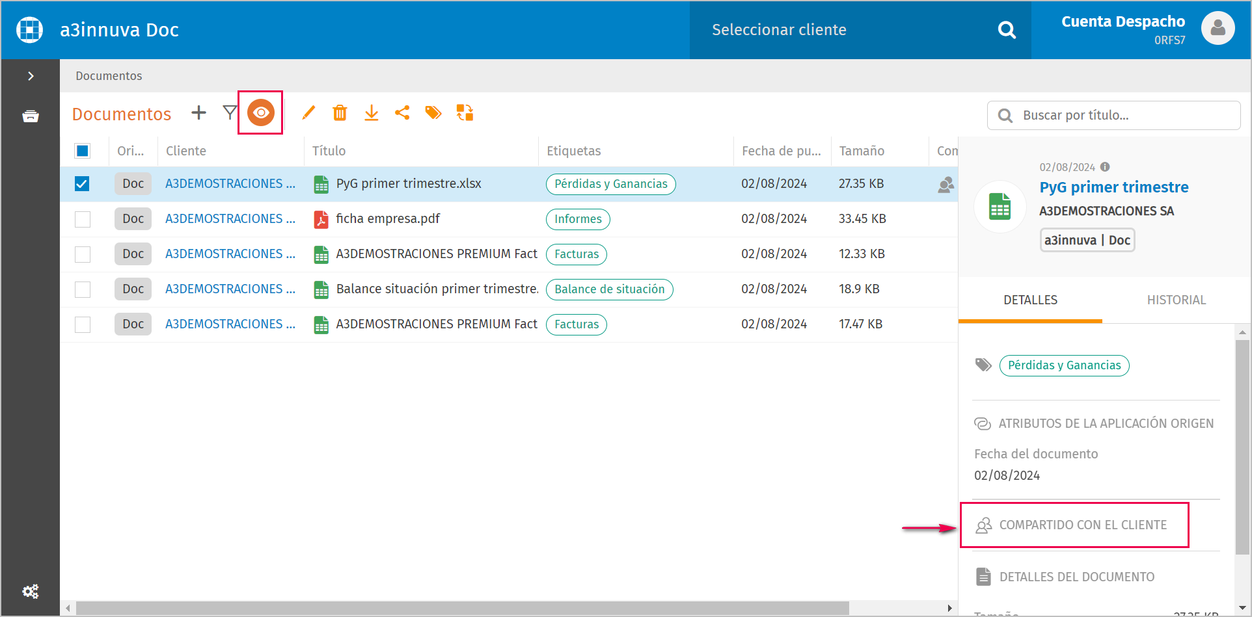Toggle the select-all header checkbox
The width and height of the screenshot is (1252, 617).
82,151
